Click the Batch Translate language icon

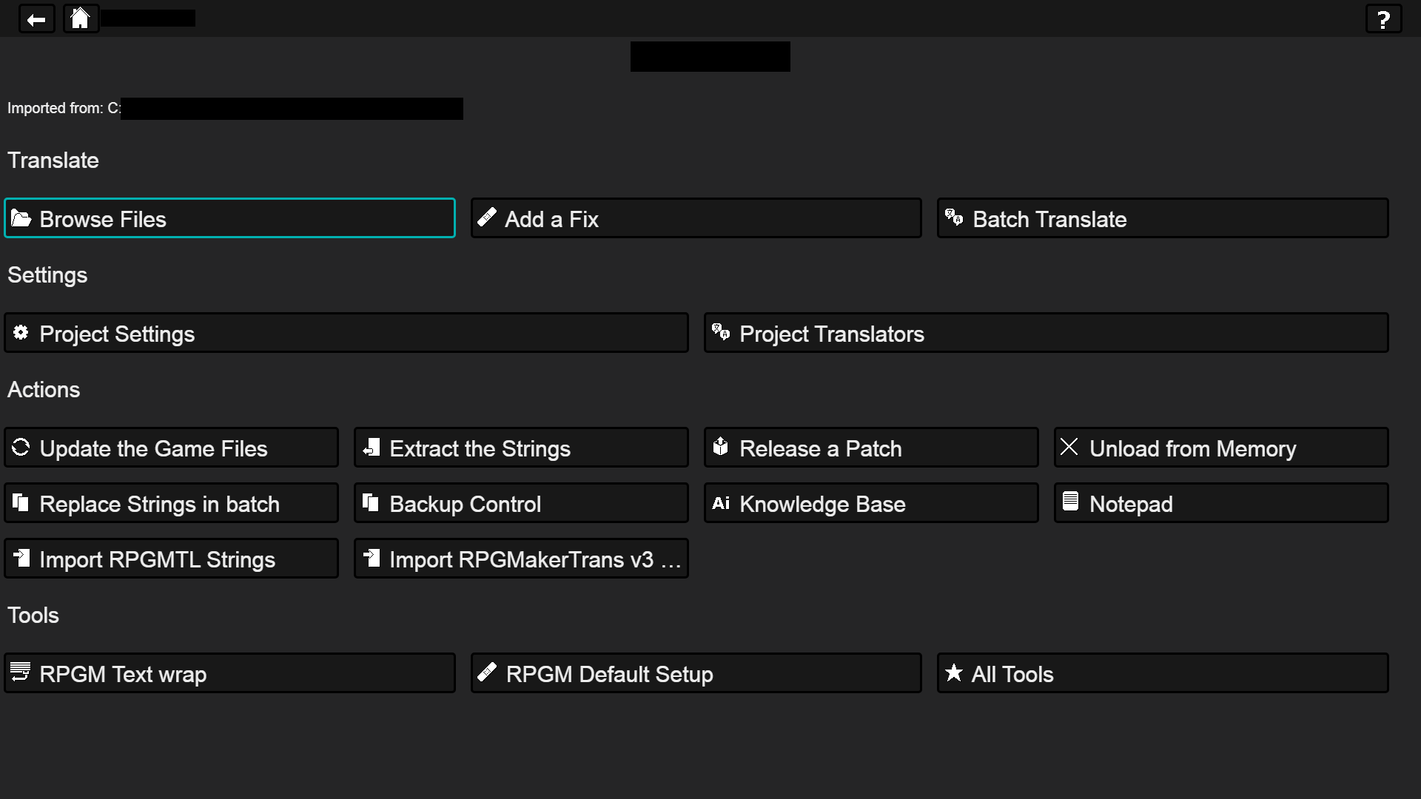click(x=953, y=218)
